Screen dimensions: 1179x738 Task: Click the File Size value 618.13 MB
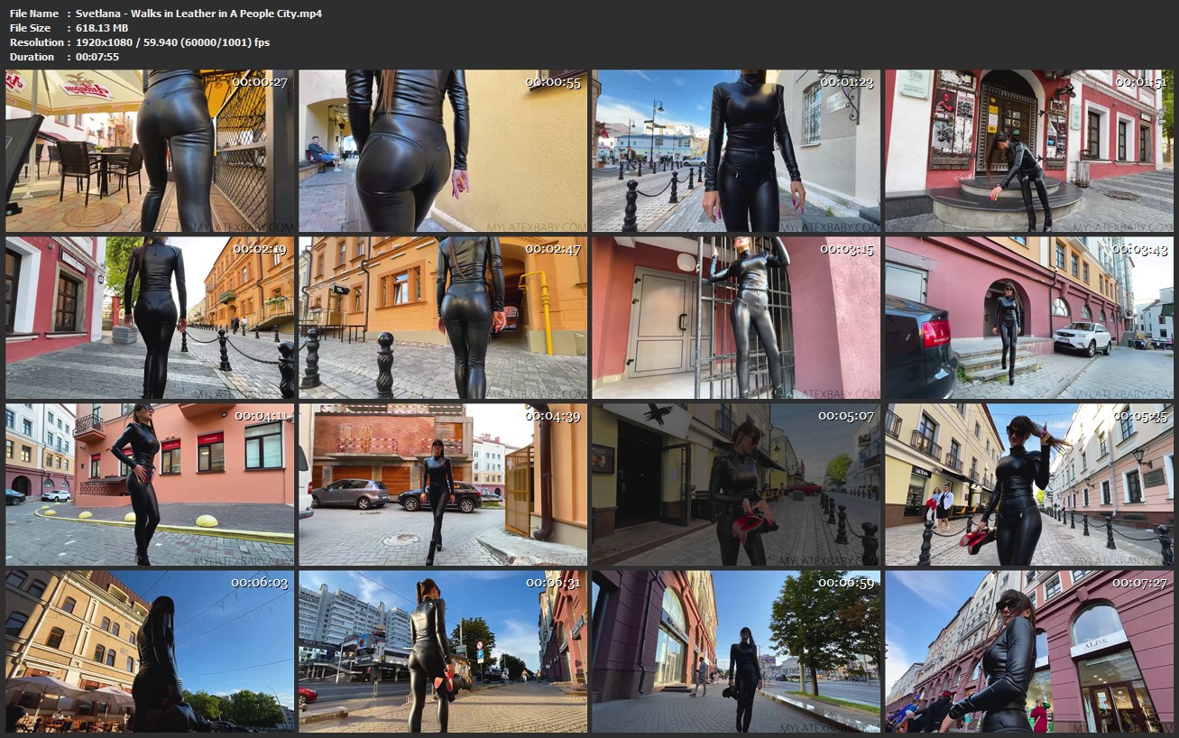102,28
